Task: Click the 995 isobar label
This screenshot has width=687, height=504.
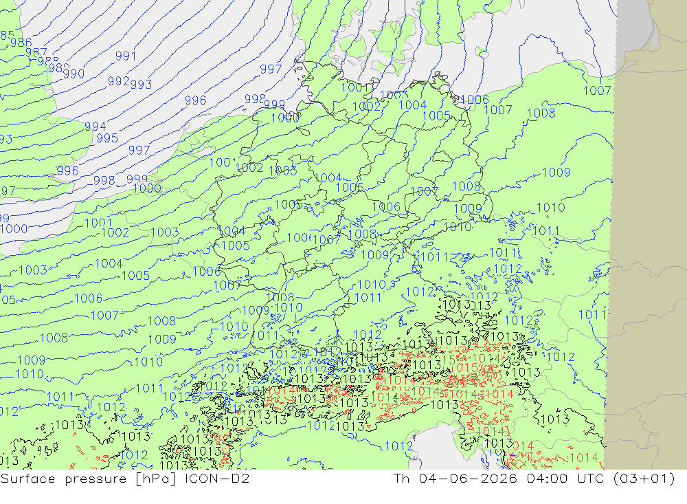Action: 107,138
